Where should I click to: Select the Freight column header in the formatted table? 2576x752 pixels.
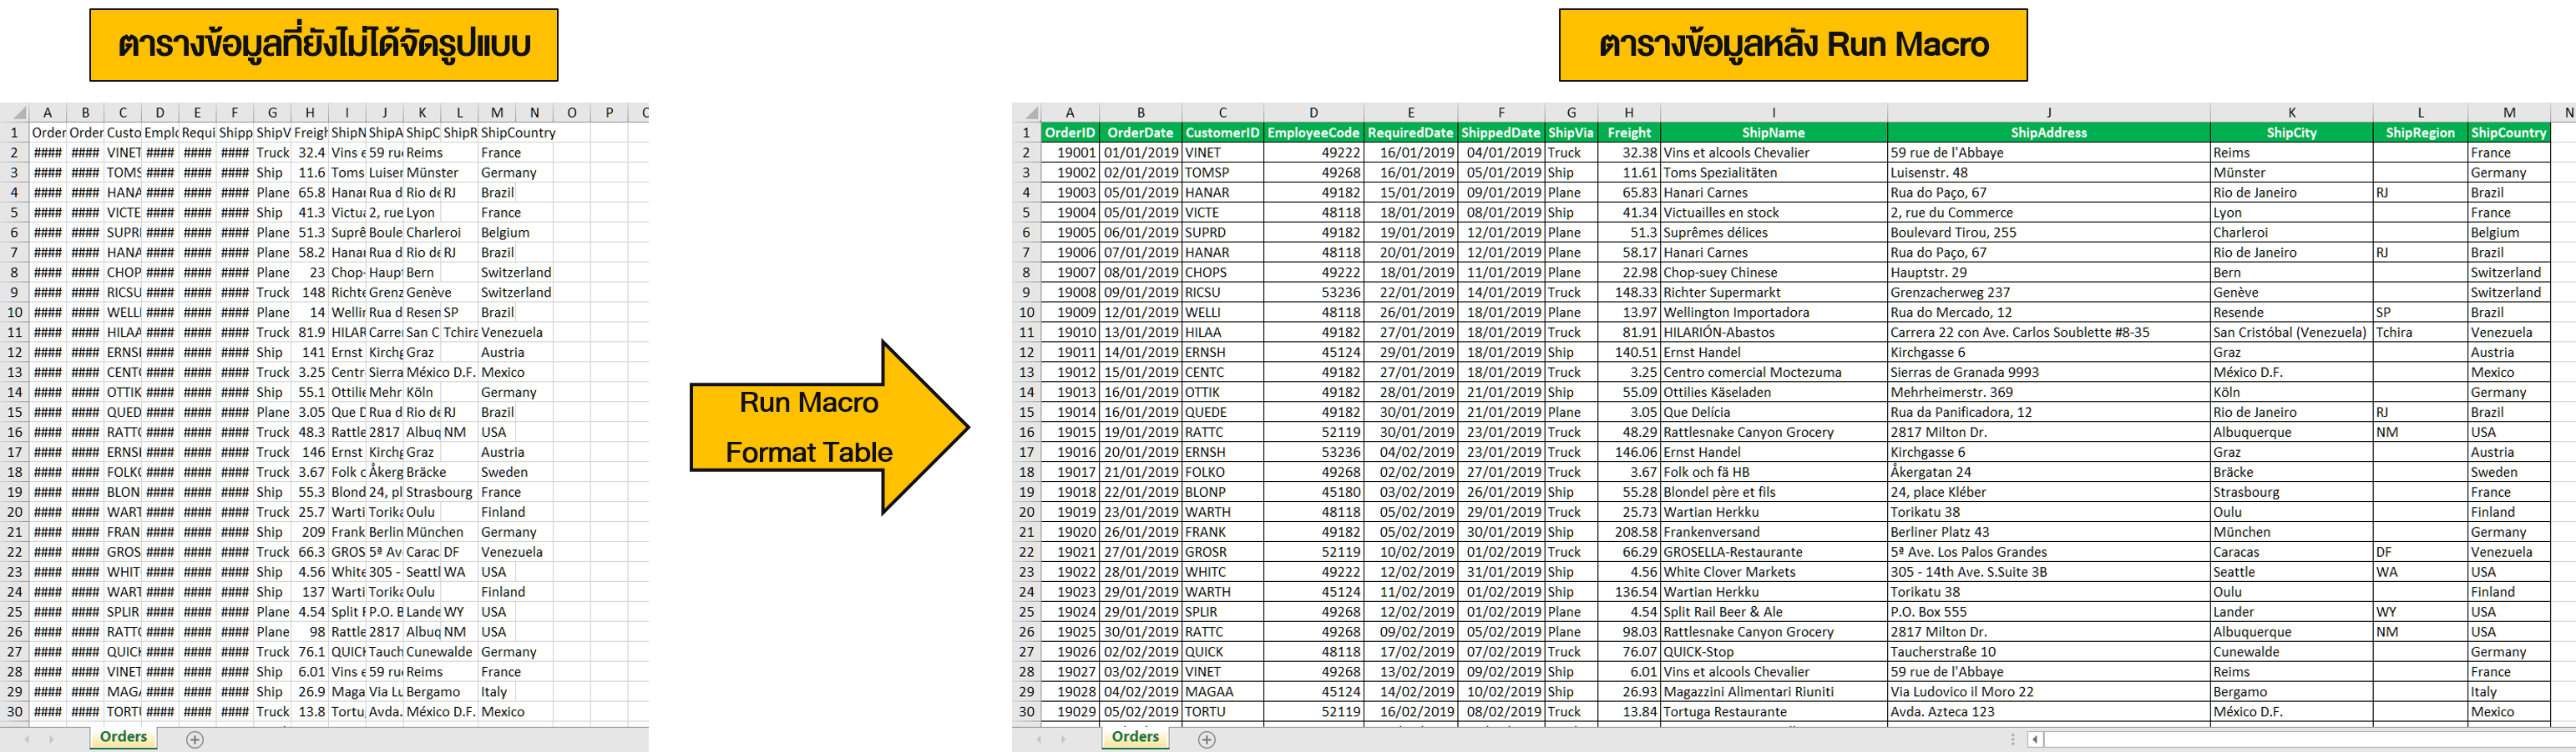click(x=1629, y=132)
